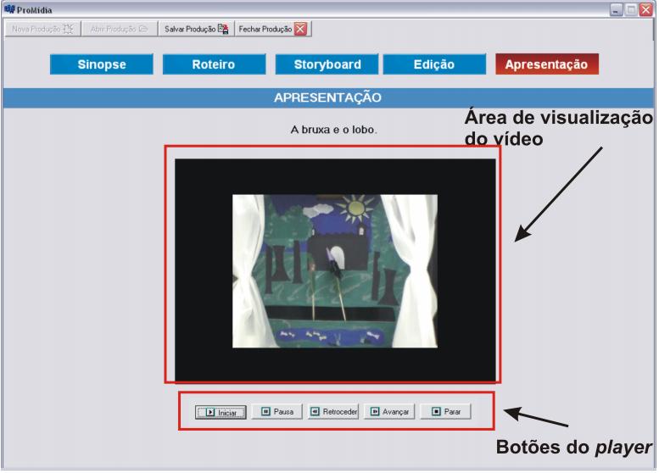Viewport: 659px width, 473px height.
Task: Open the Roteiro section
Action: (214, 64)
